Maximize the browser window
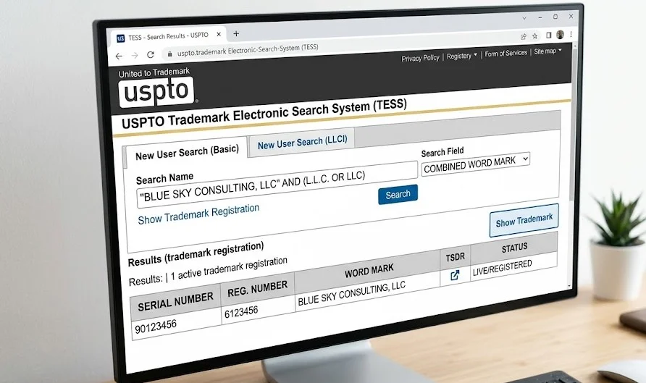646x383 pixels. click(555, 17)
